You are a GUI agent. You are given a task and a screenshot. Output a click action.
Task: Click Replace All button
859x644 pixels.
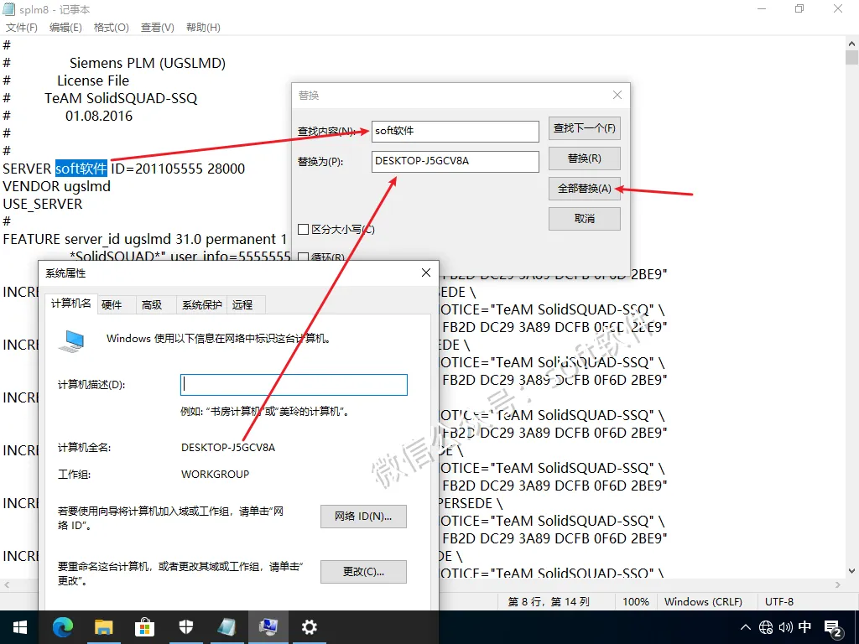[585, 189]
